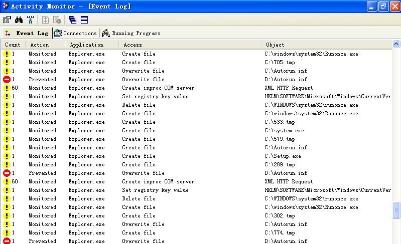Select the C:\289.tmp object entry
Viewport: 401px width, 244px height.
coord(280,165)
